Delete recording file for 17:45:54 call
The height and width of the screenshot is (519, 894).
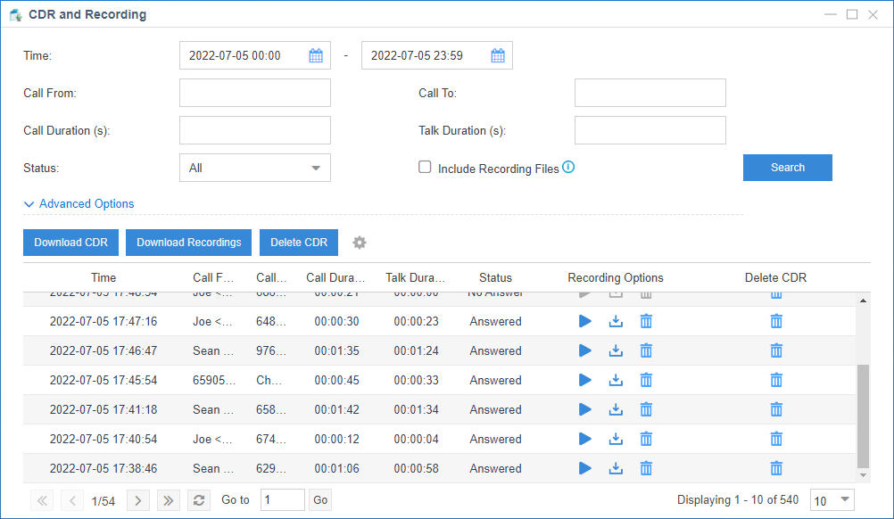[x=646, y=380]
